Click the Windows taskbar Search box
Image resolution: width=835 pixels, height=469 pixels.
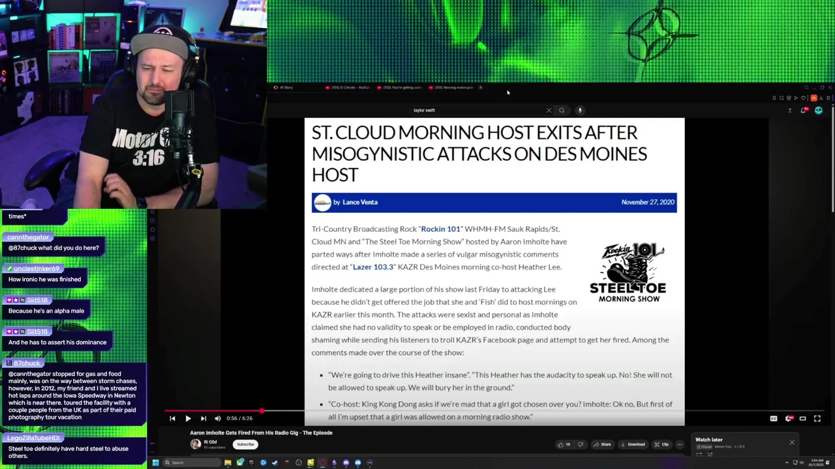192,462
